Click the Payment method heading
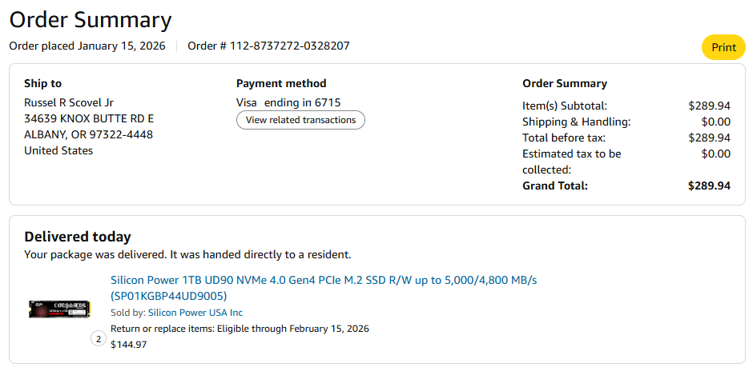This screenshot has height=367, width=749. click(x=281, y=83)
